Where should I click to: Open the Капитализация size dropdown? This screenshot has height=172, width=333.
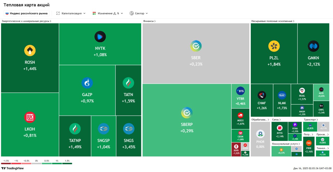click(x=71, y=13)
